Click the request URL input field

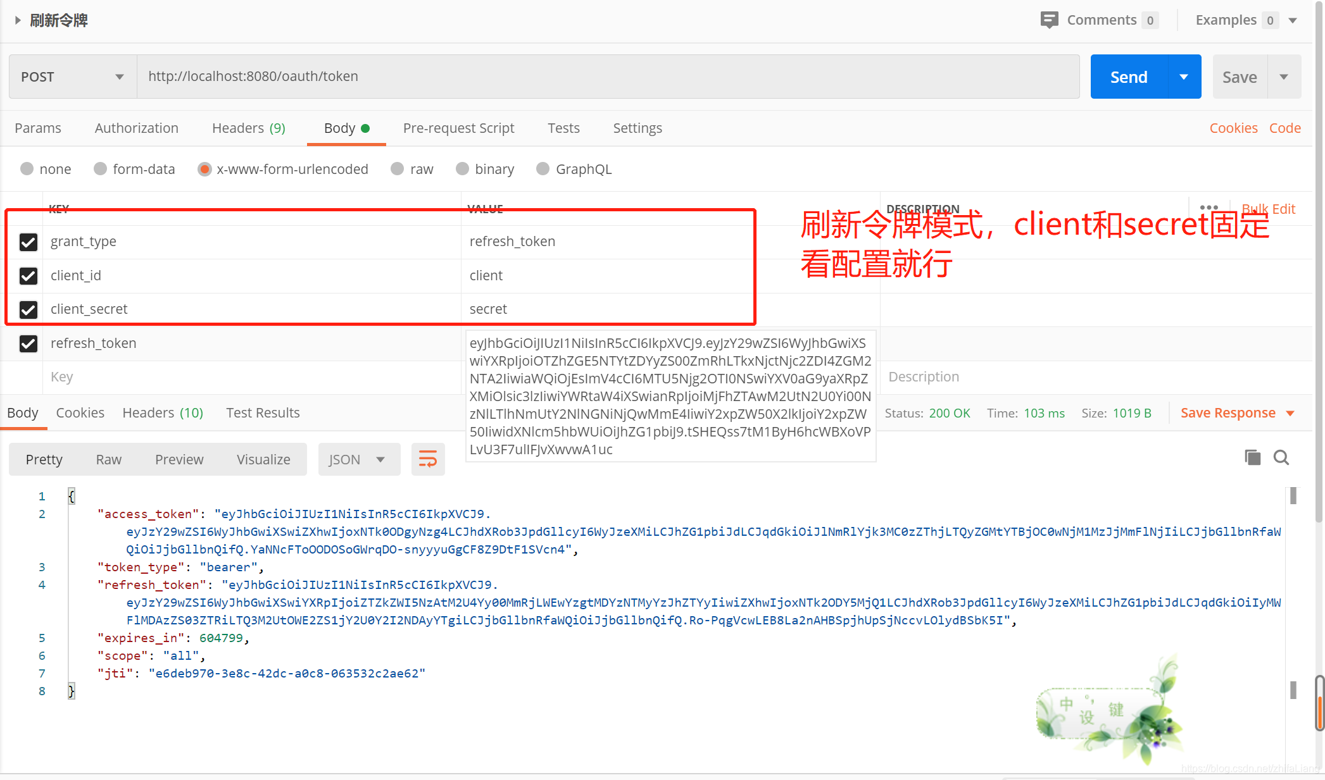click(x=608, y=77)
